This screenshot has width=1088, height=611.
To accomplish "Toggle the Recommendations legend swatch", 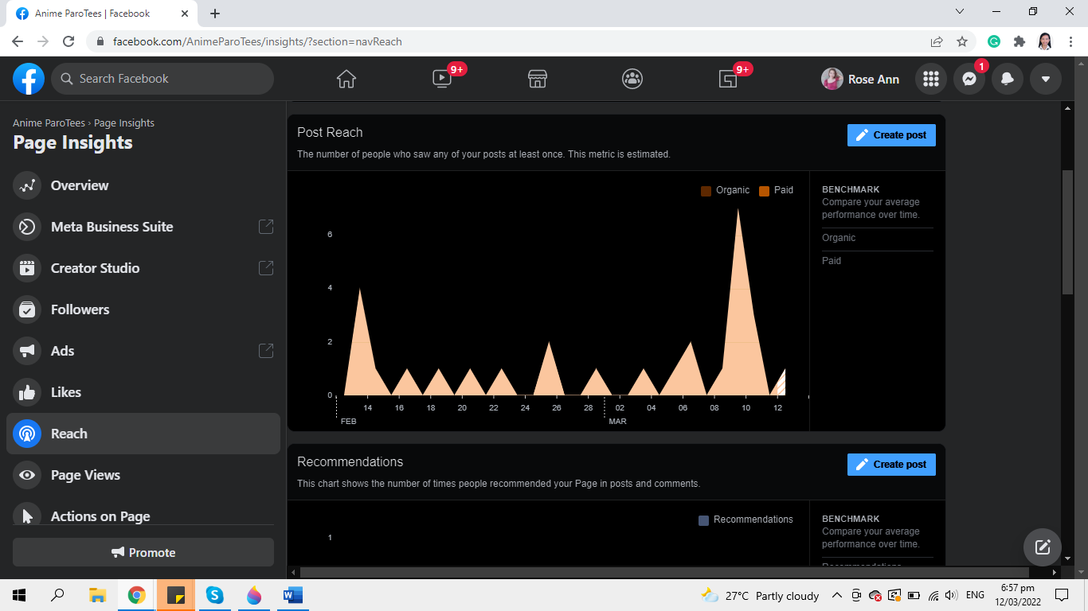I will (x=703, y=520).
